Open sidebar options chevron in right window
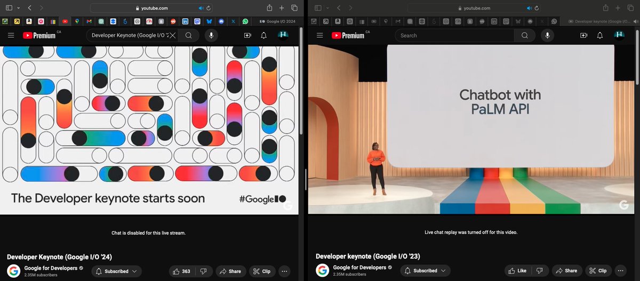This screenshot has height=281, width=640. 327,8
